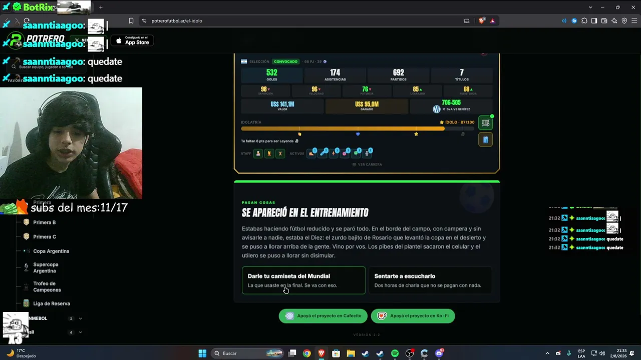
Task: Open Primera B in the sidebar
Action: pos(45,222)
